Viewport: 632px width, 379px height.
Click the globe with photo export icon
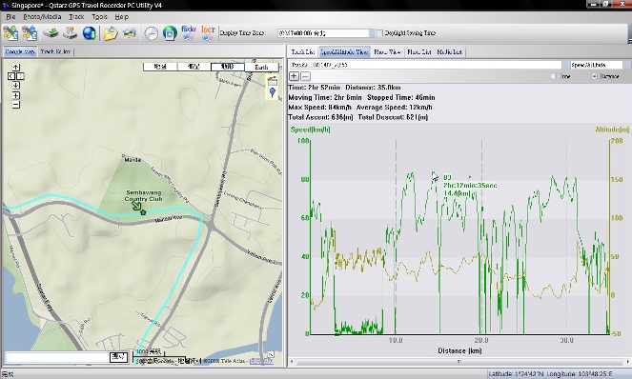[x=170, y=33]
